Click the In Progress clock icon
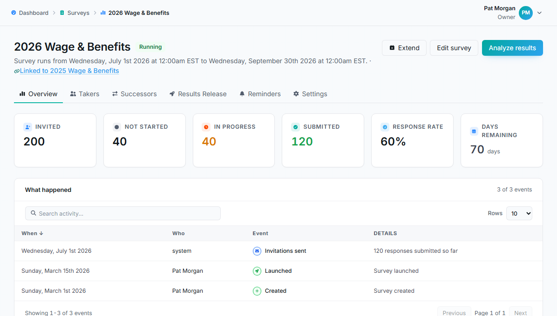The width and height of the screenshot is (557, 316). [206, 127]
